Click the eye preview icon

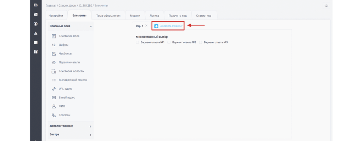pos(326,6)
